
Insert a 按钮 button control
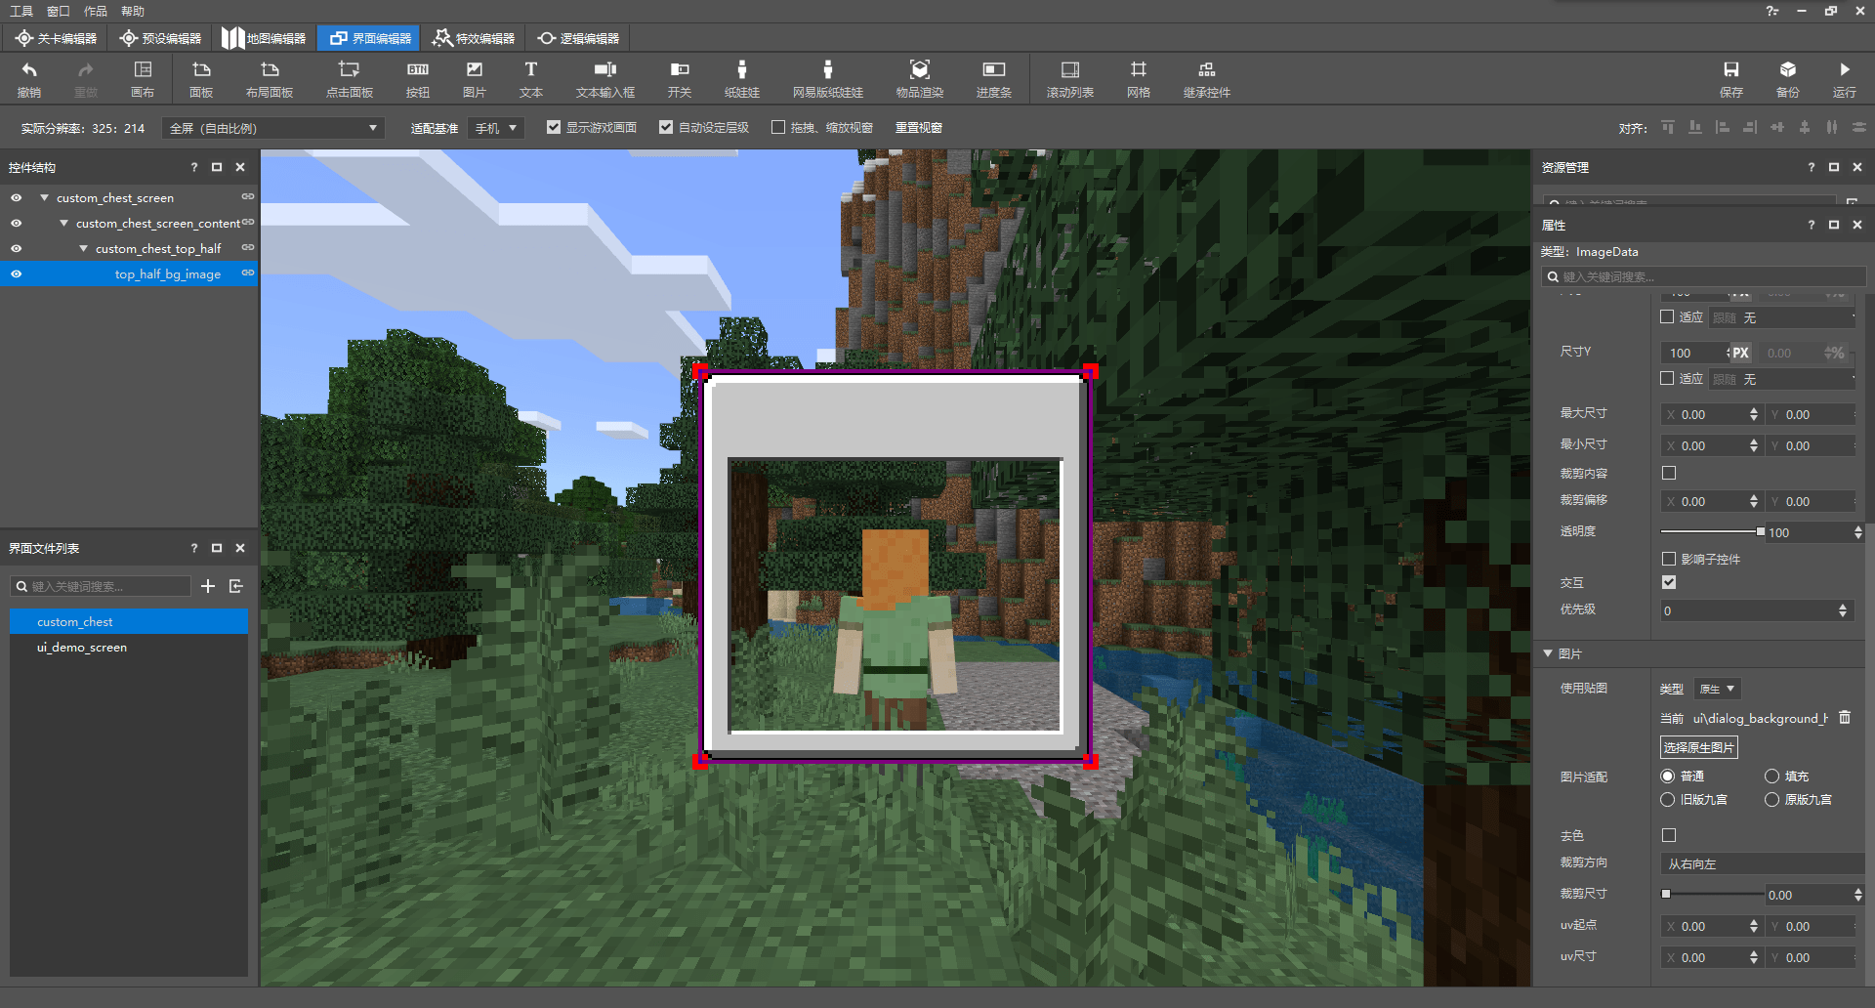pyautogui.click(x=418, y=79)
